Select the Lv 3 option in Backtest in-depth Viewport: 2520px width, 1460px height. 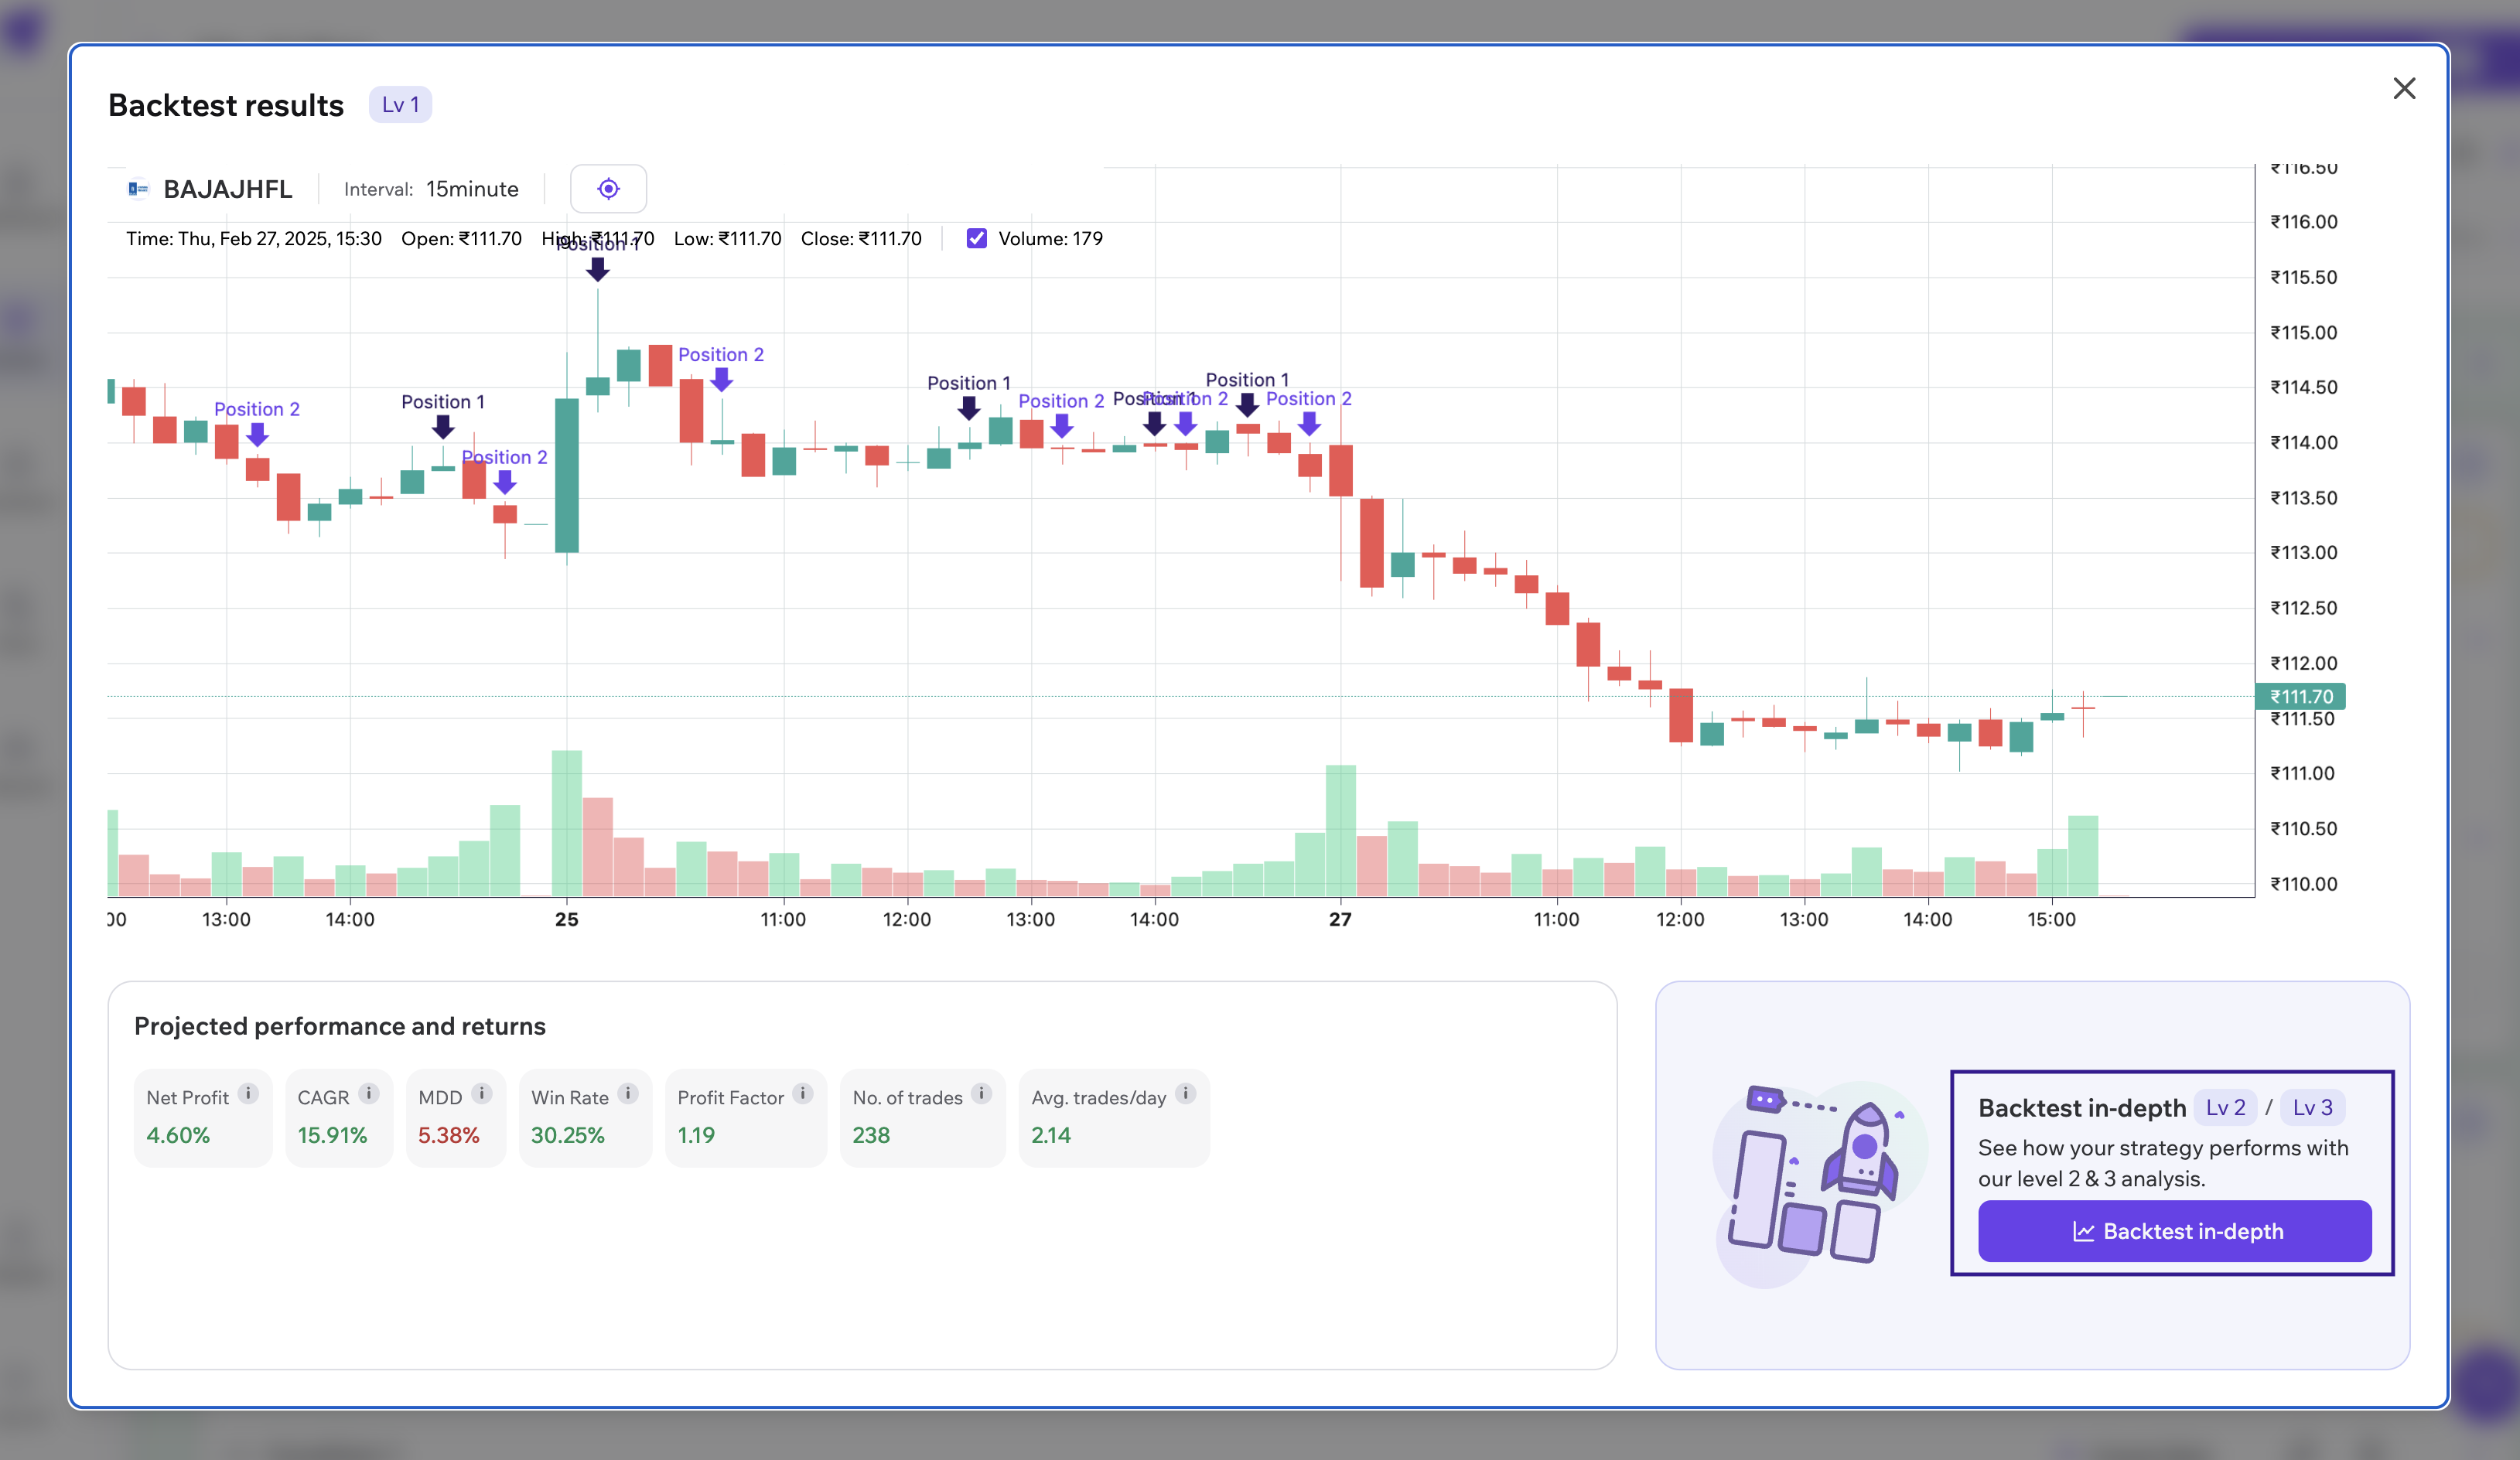coord(2313,1107)
